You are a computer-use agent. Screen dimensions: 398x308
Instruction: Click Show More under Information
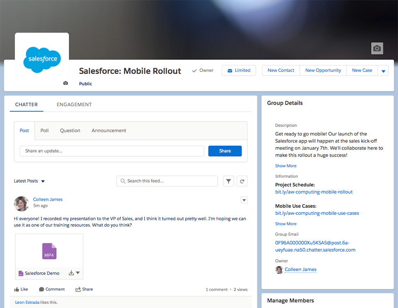[286, 224]
